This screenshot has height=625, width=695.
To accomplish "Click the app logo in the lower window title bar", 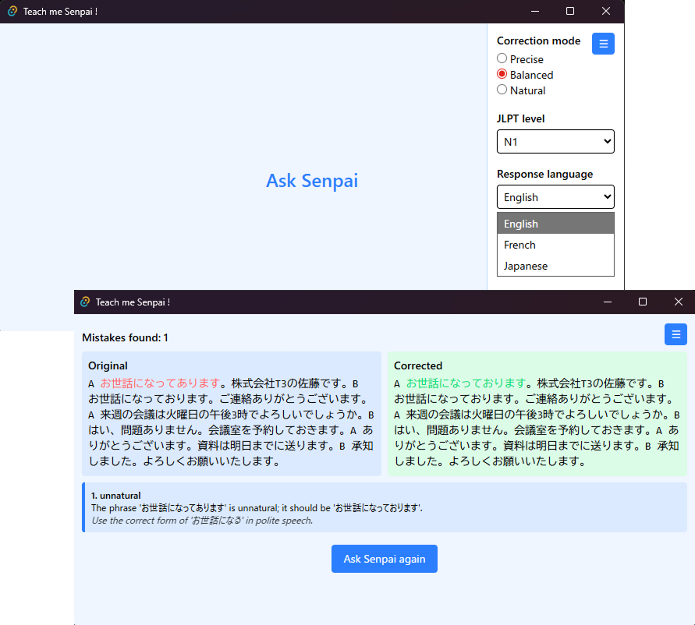I will pos(85,302).
